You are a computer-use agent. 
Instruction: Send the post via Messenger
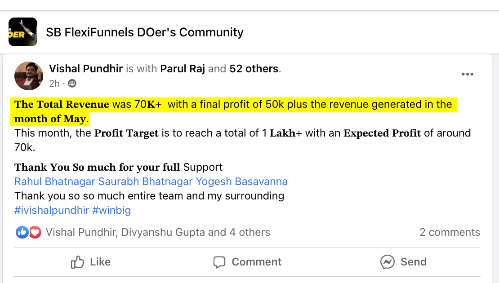[x=403, y=262]
